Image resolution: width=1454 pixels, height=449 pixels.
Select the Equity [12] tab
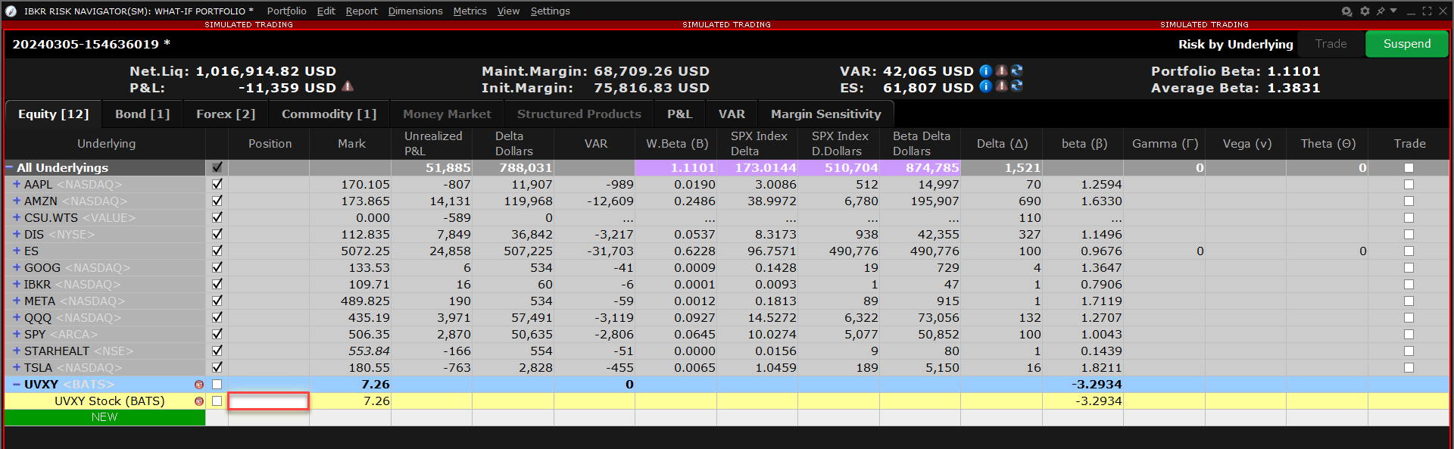coord(53,114)
